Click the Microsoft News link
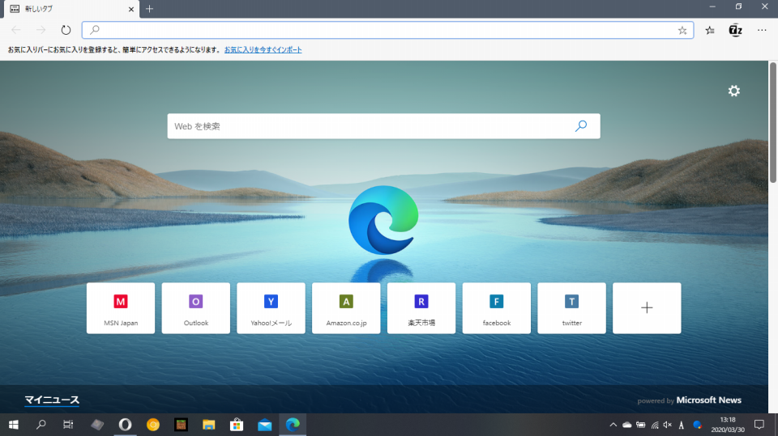This screenshot has width=778, height=436. click(x=708, y=400)
